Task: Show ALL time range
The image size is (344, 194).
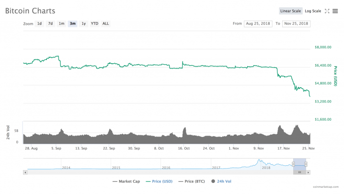Action: 105,23
